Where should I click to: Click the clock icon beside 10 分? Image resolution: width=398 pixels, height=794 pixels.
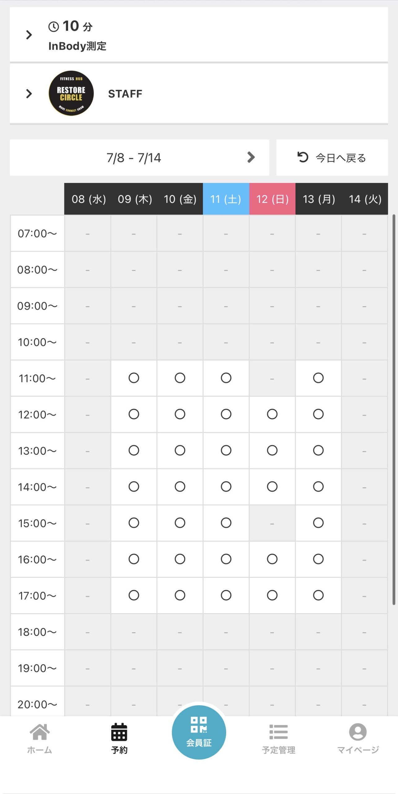[x=54, y=27]
